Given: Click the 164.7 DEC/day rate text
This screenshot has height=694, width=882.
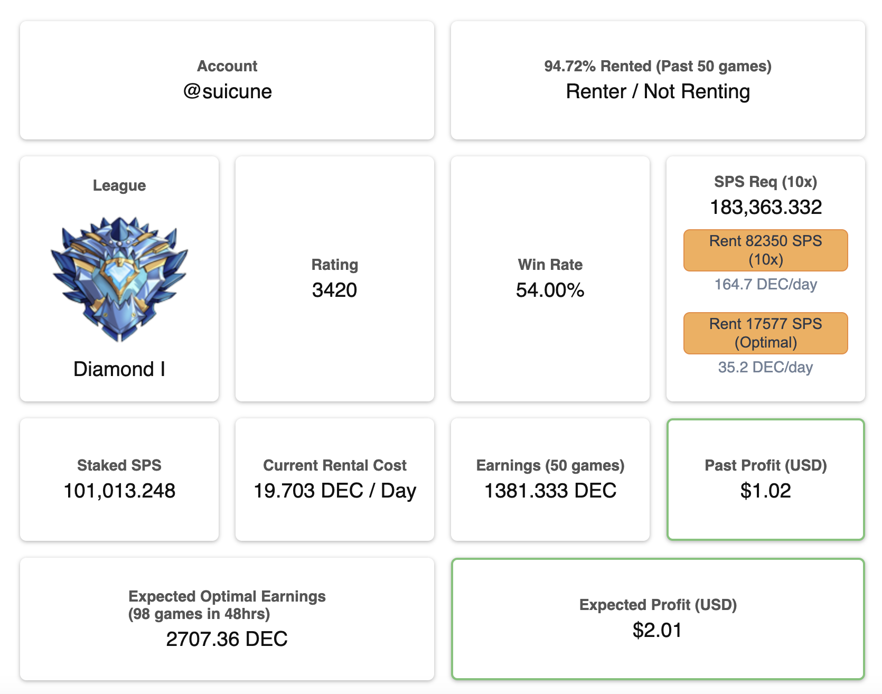Looking at the screenshot, I should click(766, 284).
